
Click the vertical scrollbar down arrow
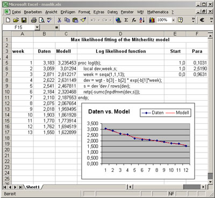210,181
